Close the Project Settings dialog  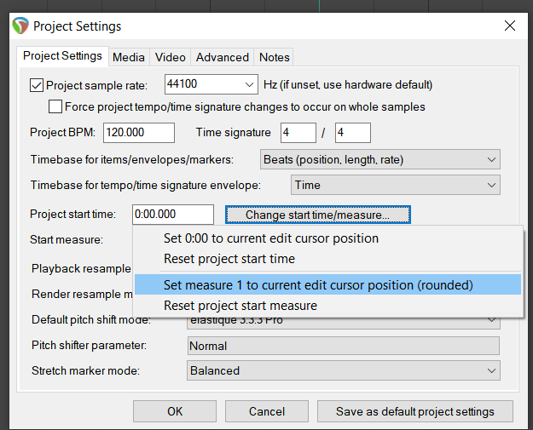pos(510,26)
